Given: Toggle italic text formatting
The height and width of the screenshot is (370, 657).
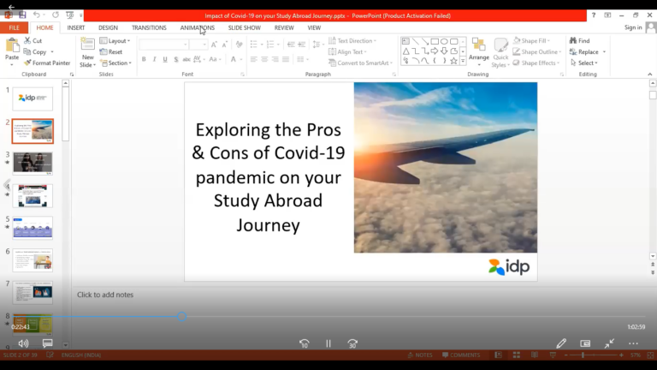Looking at the screenshot, I should (155, 59).
